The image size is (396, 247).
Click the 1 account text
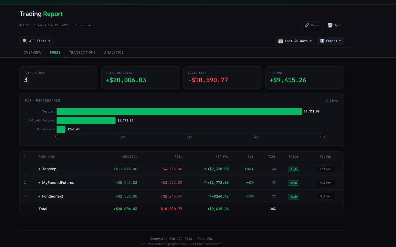pyautogui.click(x=84, y=25)
